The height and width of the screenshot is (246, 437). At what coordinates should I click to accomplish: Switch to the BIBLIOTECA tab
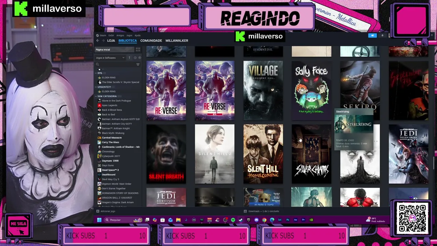[128, 41]
